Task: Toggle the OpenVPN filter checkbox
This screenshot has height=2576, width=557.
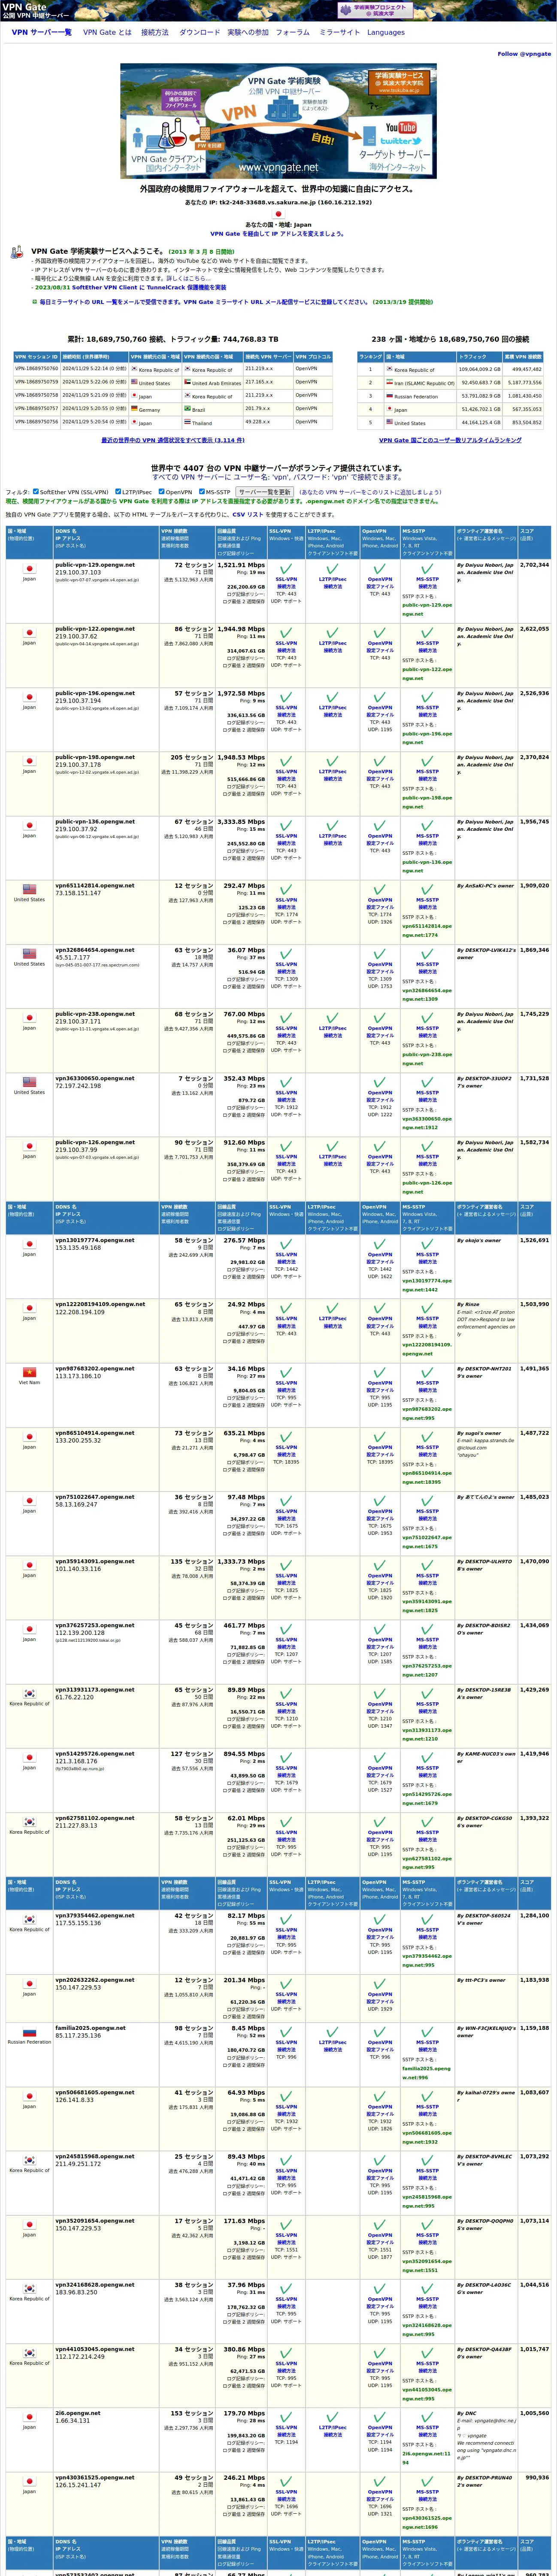Action: click(x=161, y=492)
